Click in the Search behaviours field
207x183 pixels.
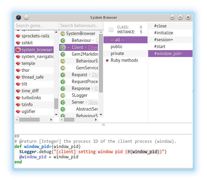[81, 25]
